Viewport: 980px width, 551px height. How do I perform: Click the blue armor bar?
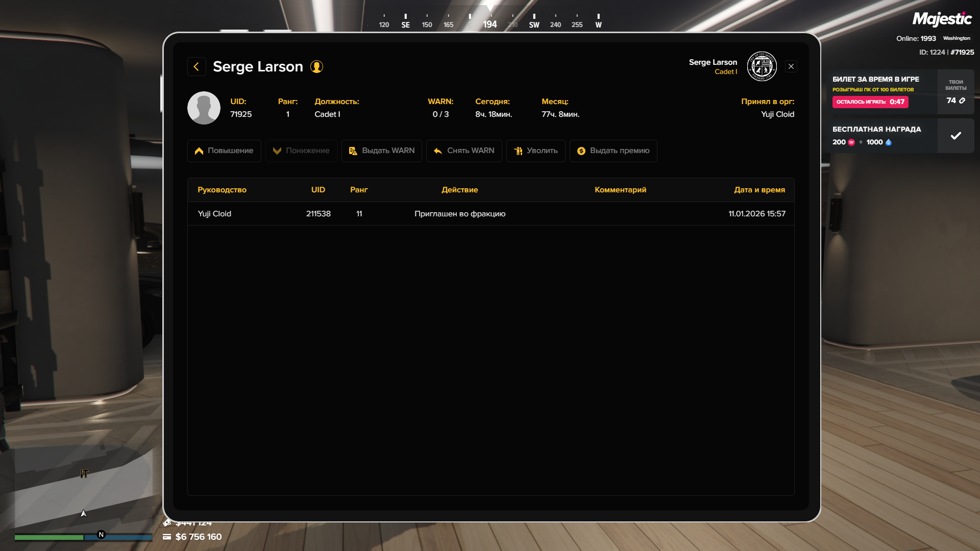(x=118, y=537)
